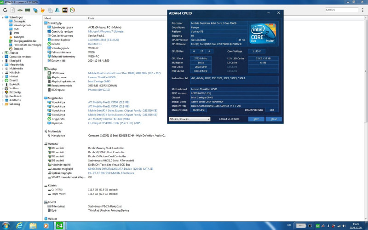The width and height of the screenshot is (368, 230).
Task: Click the AIDA64 taskbar button
Action: point(60,225)
